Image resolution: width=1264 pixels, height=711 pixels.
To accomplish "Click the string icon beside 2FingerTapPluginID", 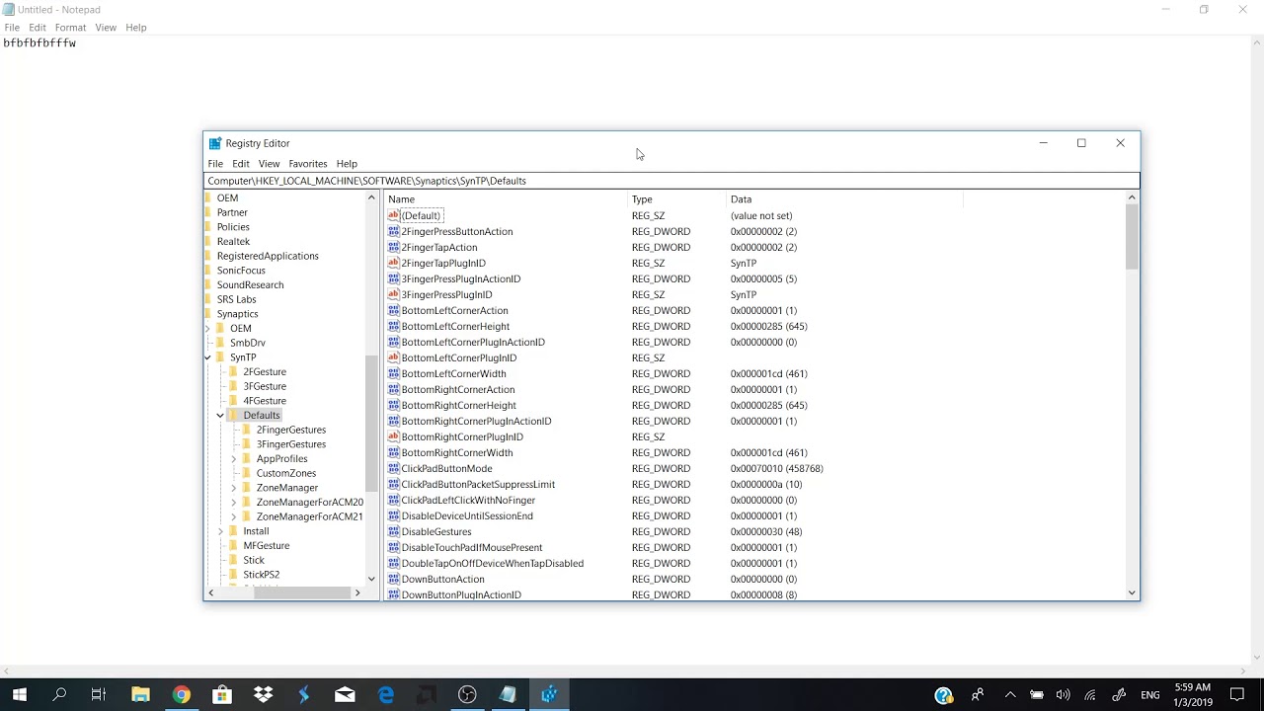I will point(393,263).
